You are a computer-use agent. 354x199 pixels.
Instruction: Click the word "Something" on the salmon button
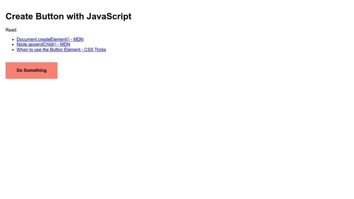pos(35,70)
